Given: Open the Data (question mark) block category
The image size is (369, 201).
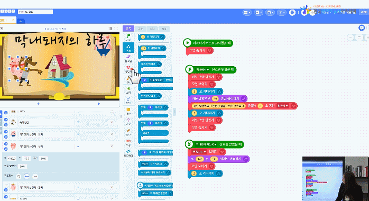Looking at the screenshot, I should (128, 122).
